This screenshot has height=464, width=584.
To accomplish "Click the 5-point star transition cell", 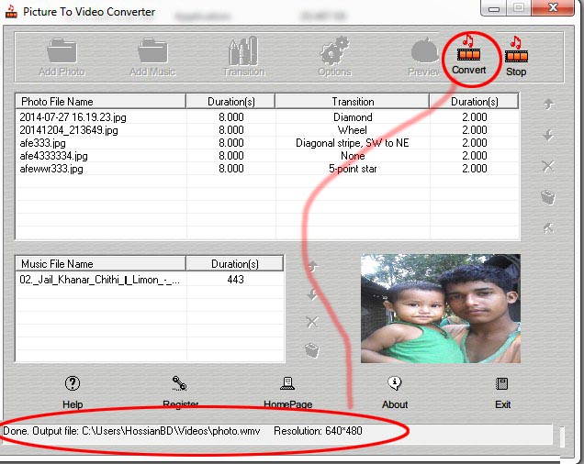I will (353, 169).
